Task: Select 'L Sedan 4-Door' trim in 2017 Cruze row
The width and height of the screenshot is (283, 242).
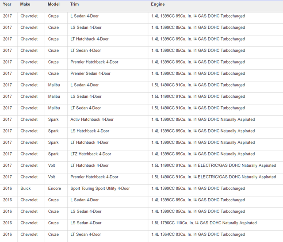Action: click(84, 16)
